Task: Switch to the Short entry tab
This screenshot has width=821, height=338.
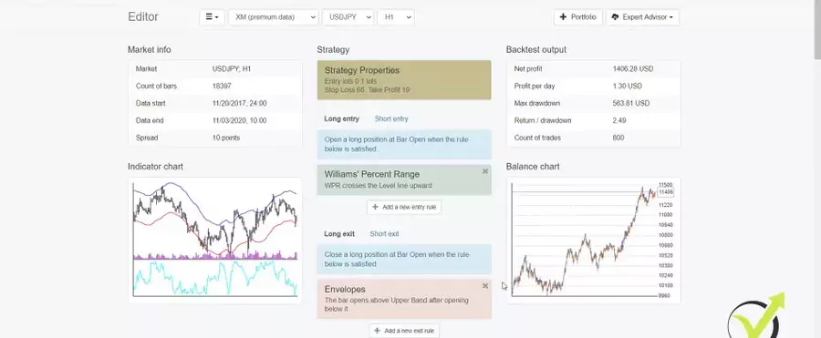Action: click(x=391, y=118)
